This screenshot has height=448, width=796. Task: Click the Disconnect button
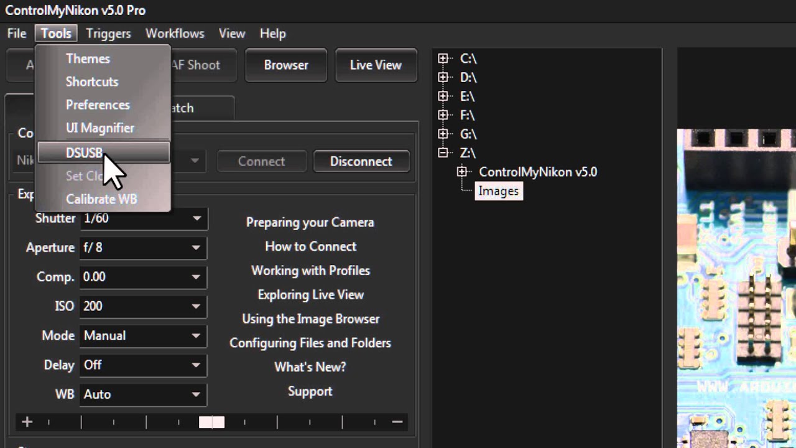[361, 161]
